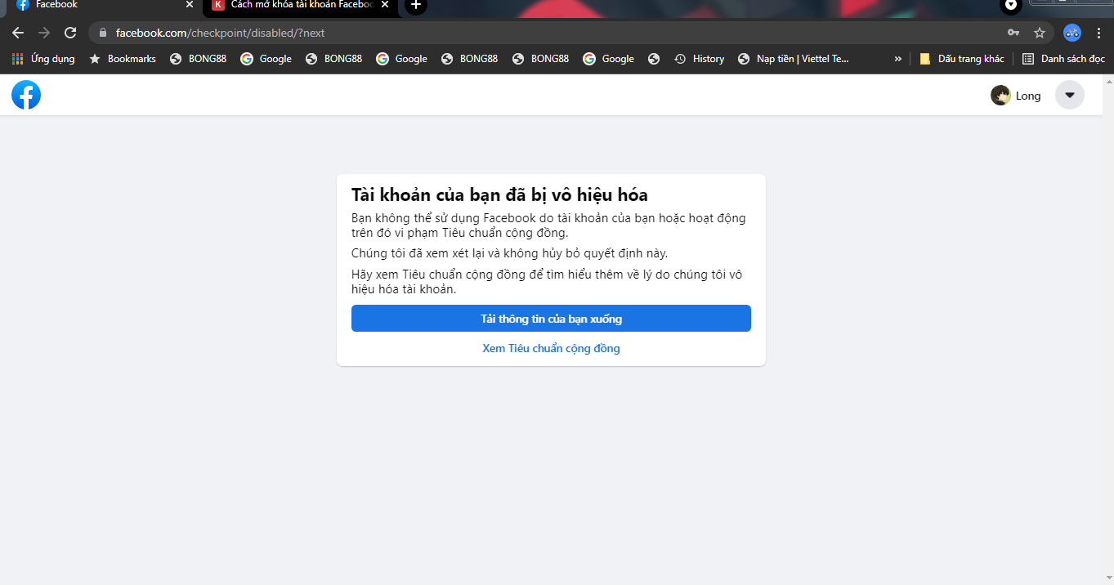The width and height of the screenshot is (1114, 585).
Task: Click paragraph starting "Bạn không thể sử dụng Facebook"
Action: tap(548, 226)
